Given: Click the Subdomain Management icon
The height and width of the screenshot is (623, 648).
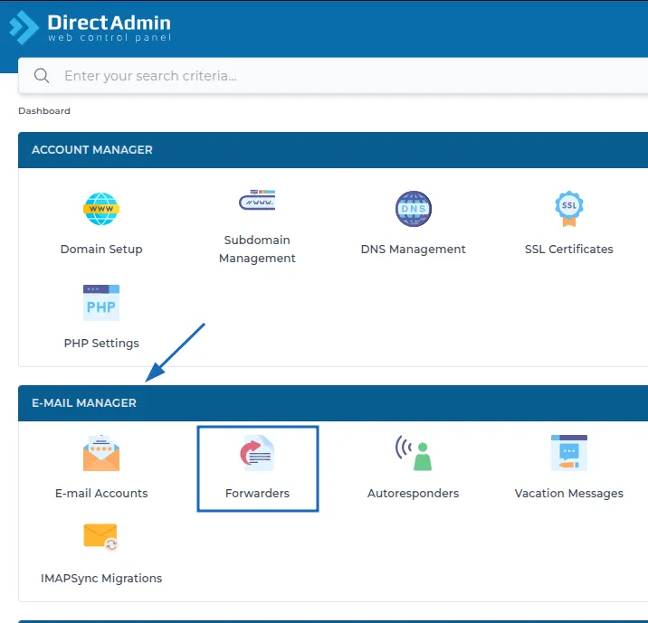Looking at the screenshot, I should (257, 201).
